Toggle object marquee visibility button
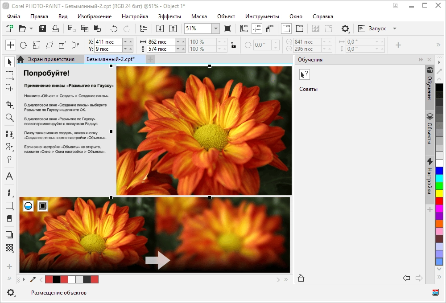Image resolution: width=446 pixels, height=303 pixels. click(299, 29)
